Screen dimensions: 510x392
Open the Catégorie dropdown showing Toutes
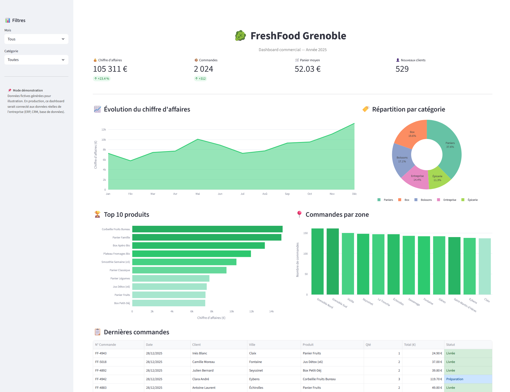click(x=36, y=60)
